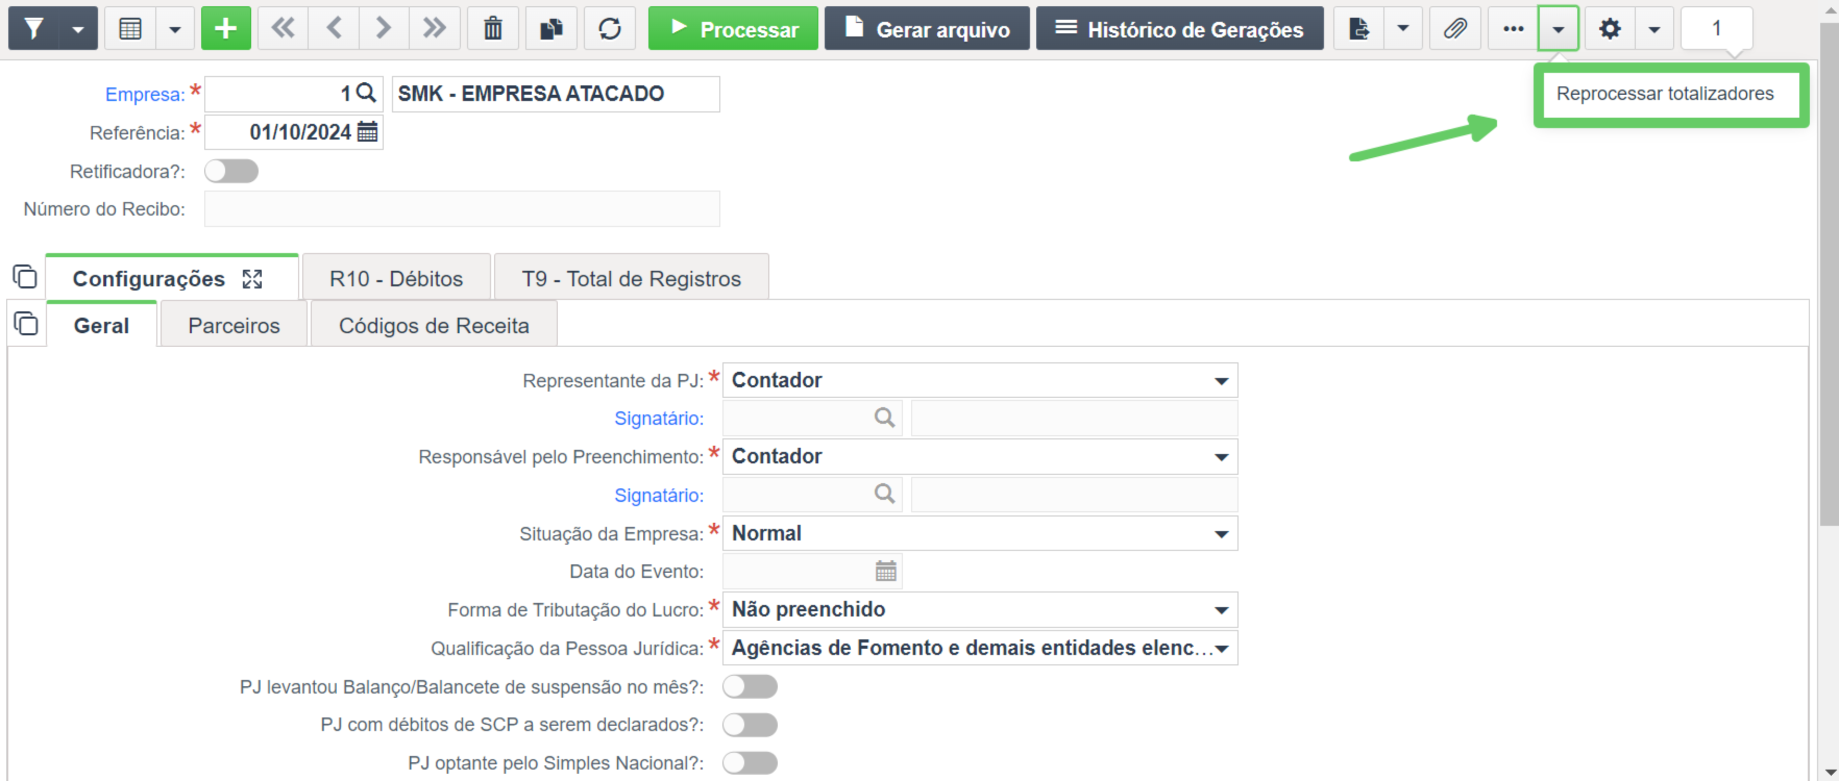Click second Signatário link label

point(659,495)
